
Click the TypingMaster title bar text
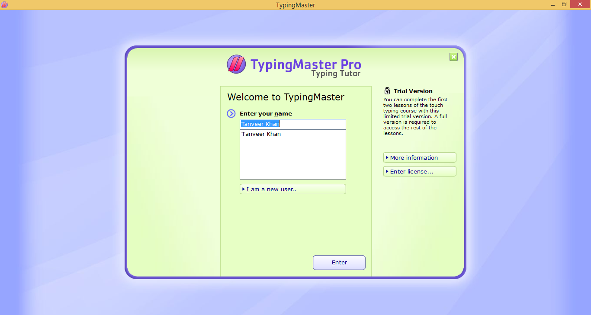tap(295, 5)
